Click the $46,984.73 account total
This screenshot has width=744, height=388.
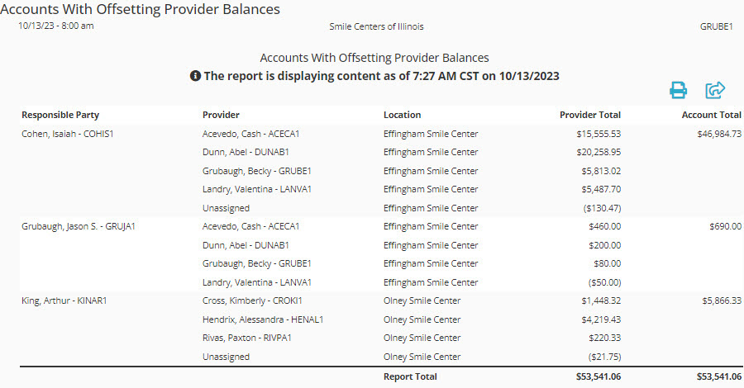(719, 134)
